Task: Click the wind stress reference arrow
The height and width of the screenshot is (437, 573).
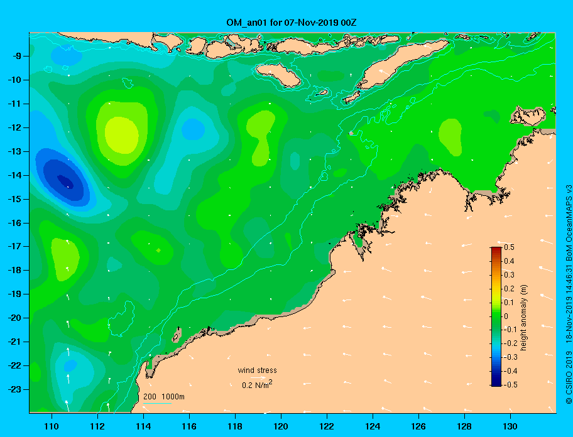Action: (x=258, y=378)
